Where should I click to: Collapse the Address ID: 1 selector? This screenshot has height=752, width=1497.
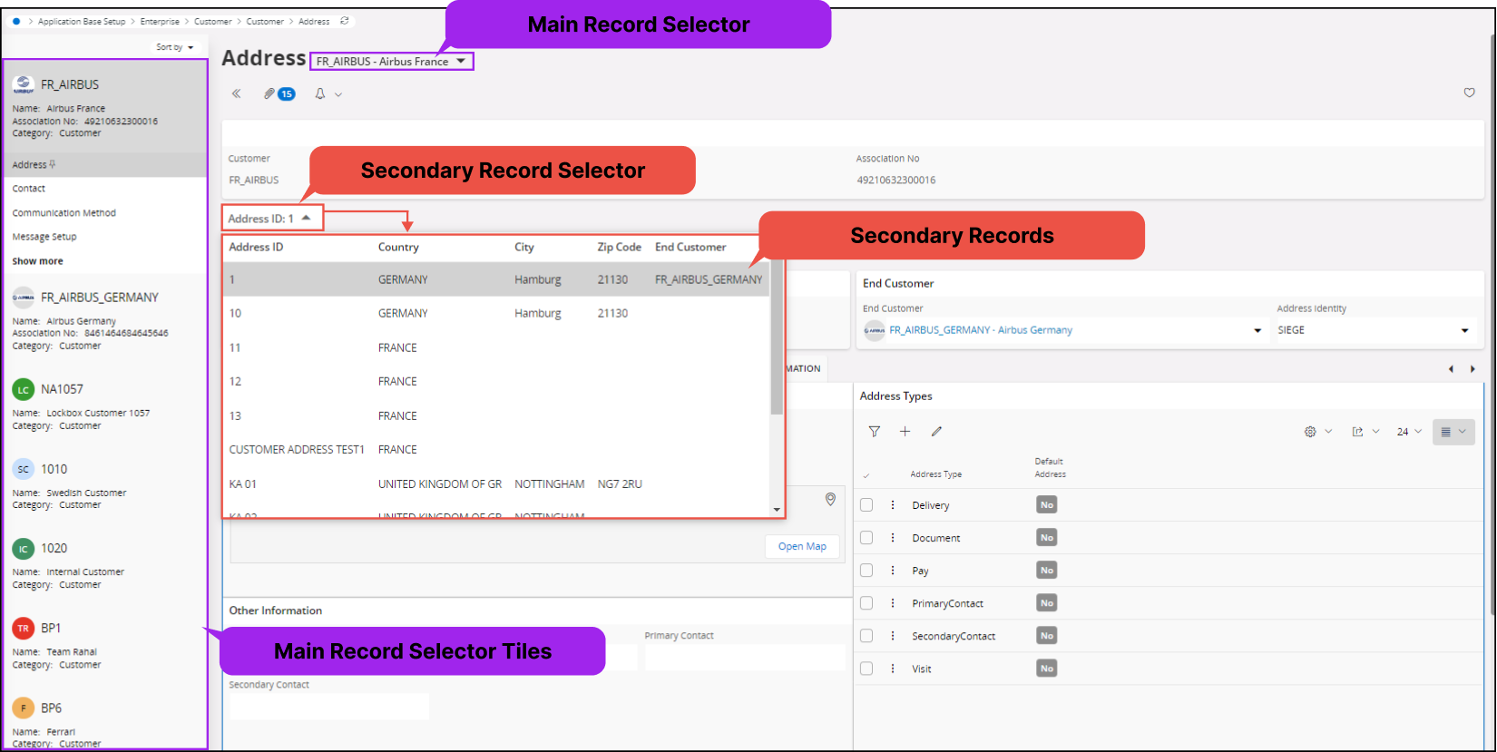pyautogui.click(x=271, y=219)
